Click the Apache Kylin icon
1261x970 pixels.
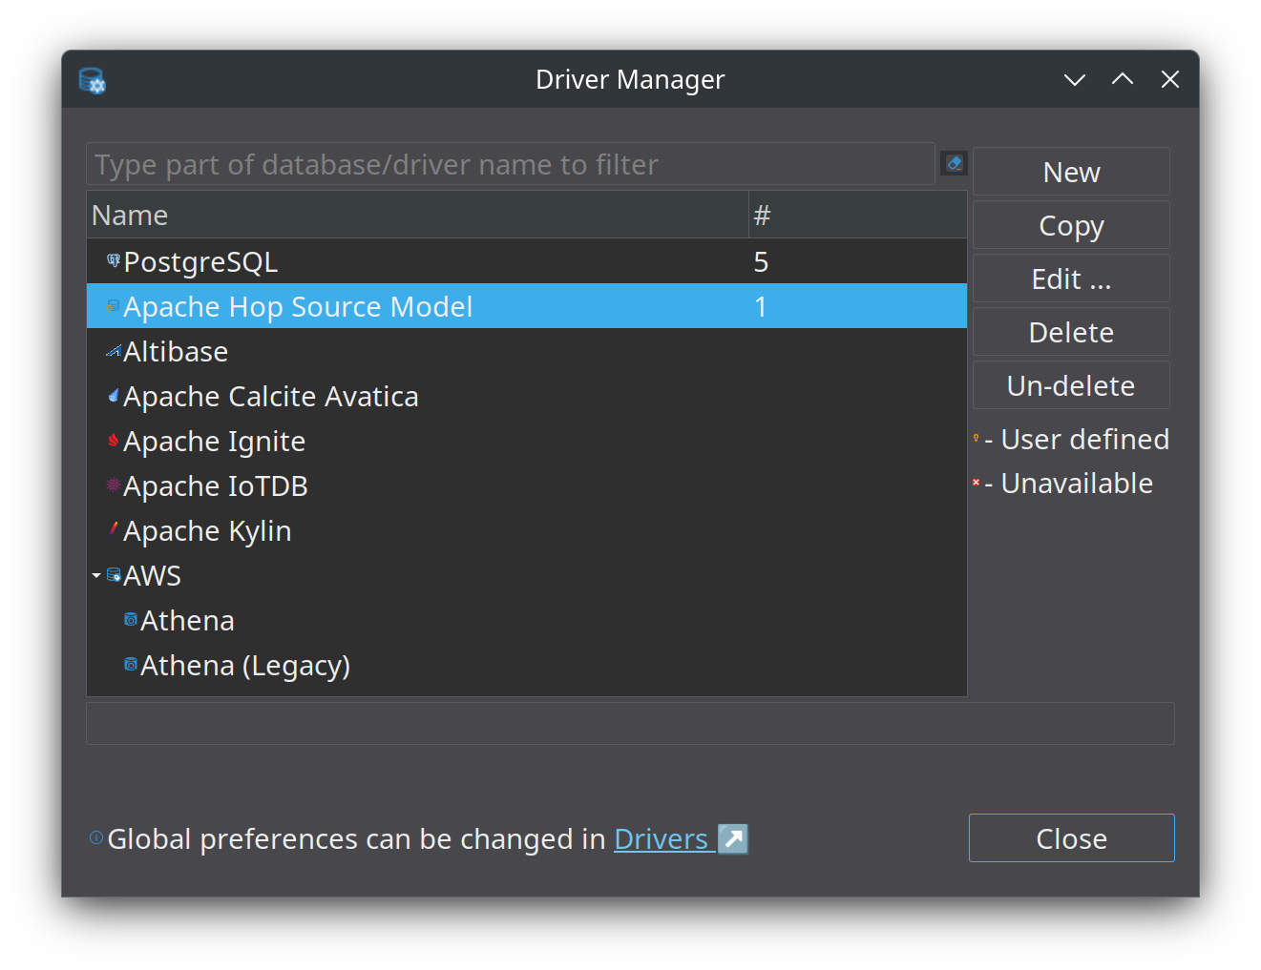pyautogui.click(x=114, y=530)
